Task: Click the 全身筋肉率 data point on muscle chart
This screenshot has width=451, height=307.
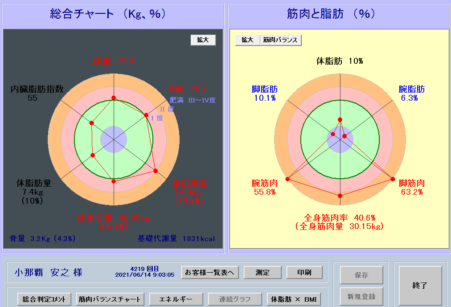Action: click(340, 196)
